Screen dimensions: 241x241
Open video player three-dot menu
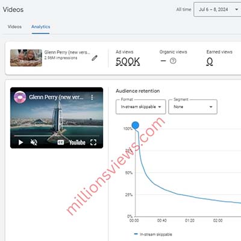tap(92, 98)
